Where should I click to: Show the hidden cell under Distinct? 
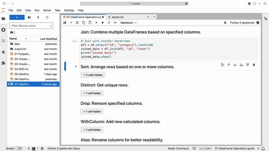(92, 93)
